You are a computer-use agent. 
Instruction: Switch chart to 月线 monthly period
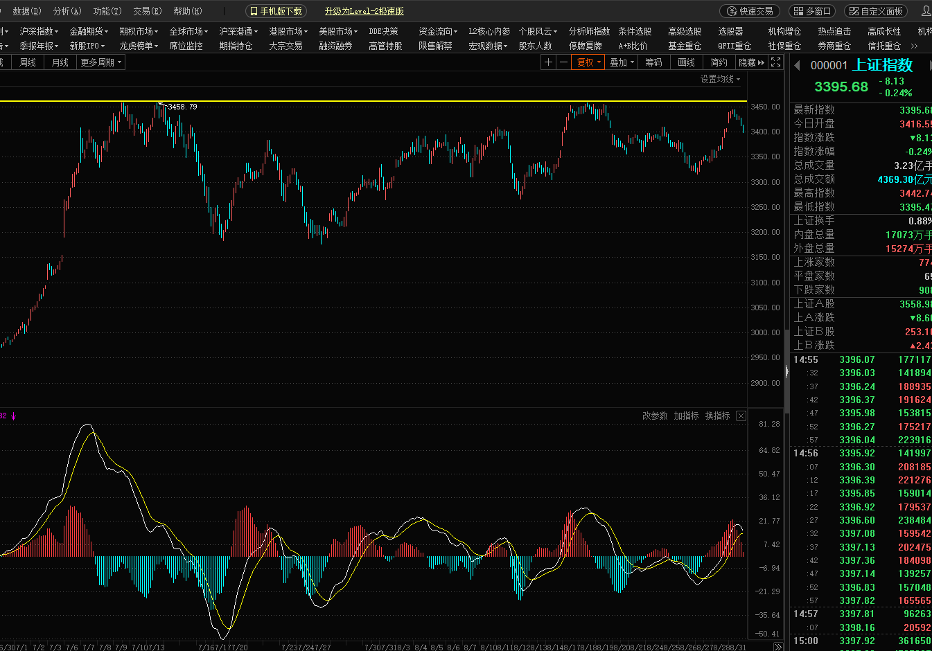click(x=60, y=62)
